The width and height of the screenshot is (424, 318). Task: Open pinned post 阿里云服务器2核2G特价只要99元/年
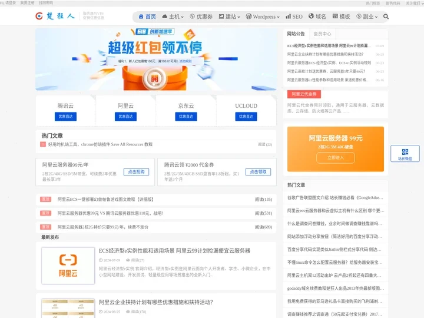point(102,227)
